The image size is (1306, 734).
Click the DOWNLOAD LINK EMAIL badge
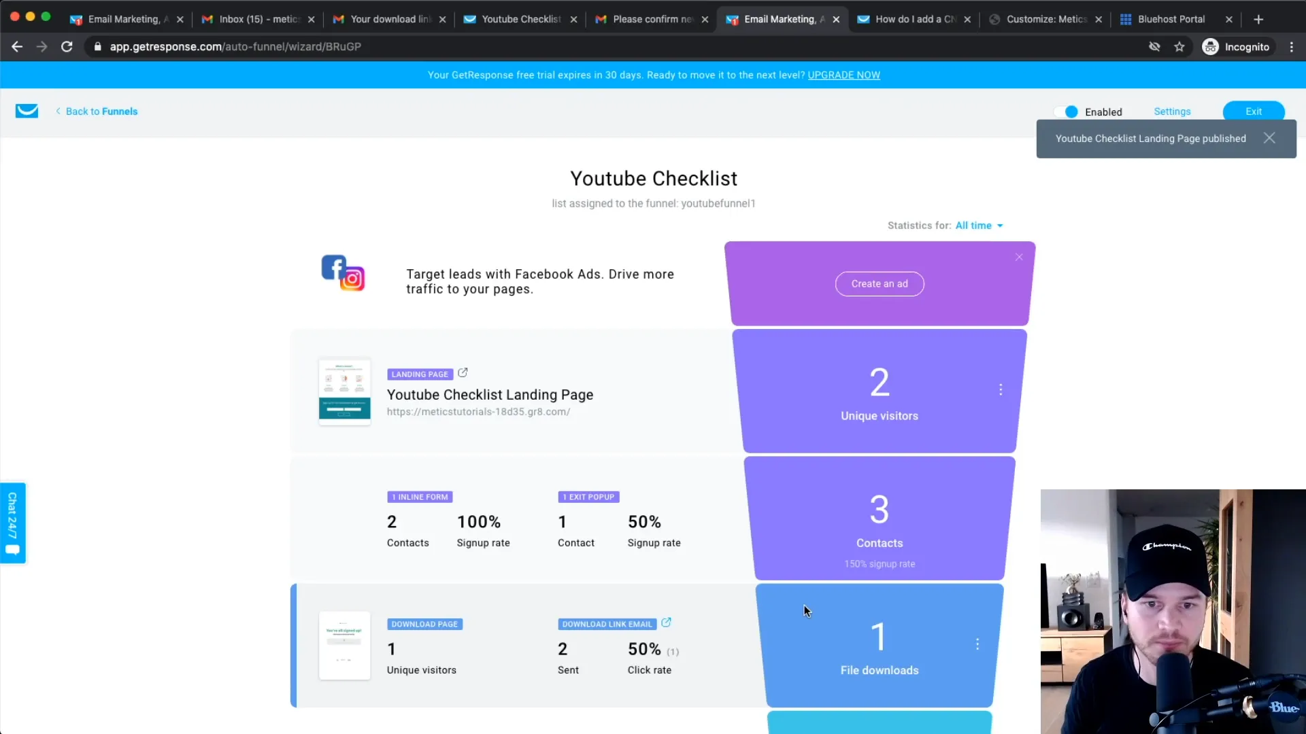point(607,624)
